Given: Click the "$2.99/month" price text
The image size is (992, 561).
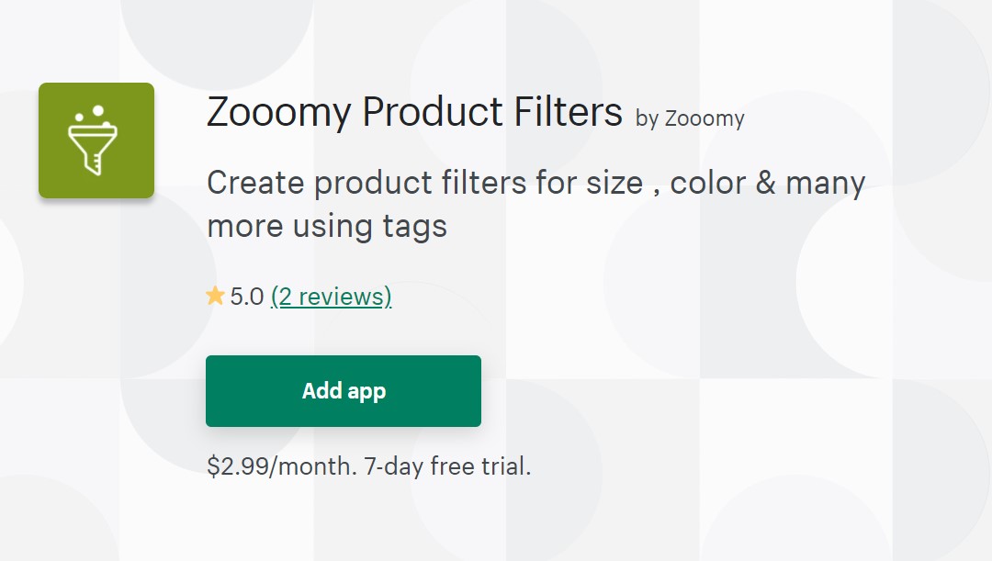Looking at the screenshot, I should 281,466.
